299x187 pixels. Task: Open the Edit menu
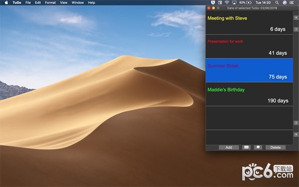tap(38, 2)
